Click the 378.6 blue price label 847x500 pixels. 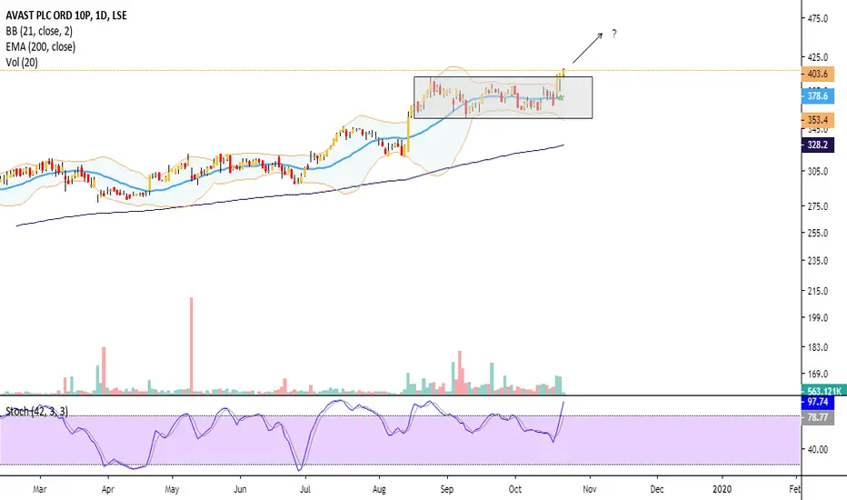[817, 96]
